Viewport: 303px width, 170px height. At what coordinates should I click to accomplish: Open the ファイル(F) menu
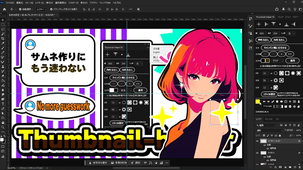click(x=10, y=3)
